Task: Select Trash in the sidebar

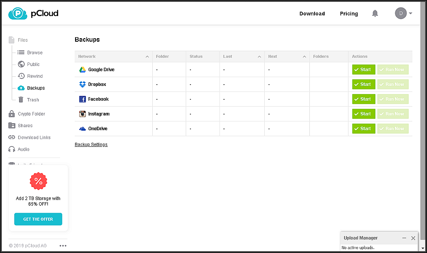Action: [33, 100]
